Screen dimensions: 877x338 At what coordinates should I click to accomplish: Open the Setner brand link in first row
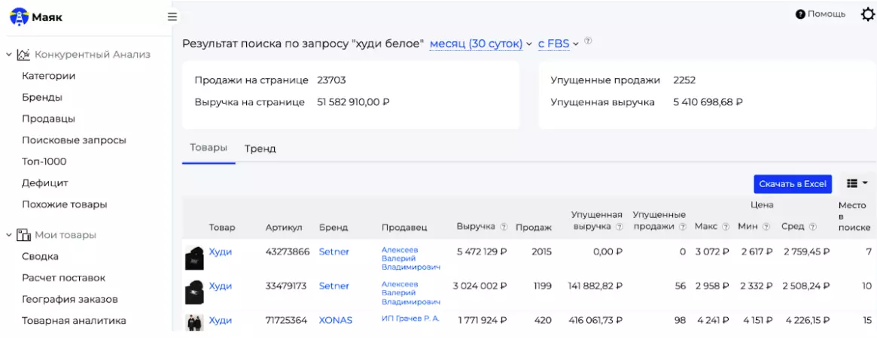tap(333, 252)
